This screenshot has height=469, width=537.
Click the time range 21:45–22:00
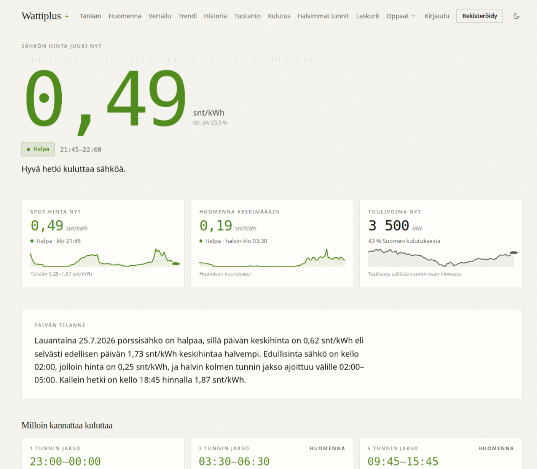(81, 150)
